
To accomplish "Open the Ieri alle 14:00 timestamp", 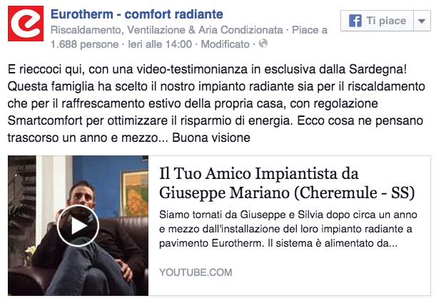I will [160, 44].
